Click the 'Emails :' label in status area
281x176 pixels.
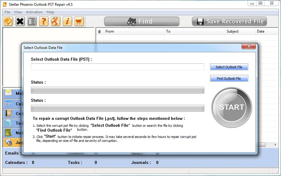[x=13, y=153]
